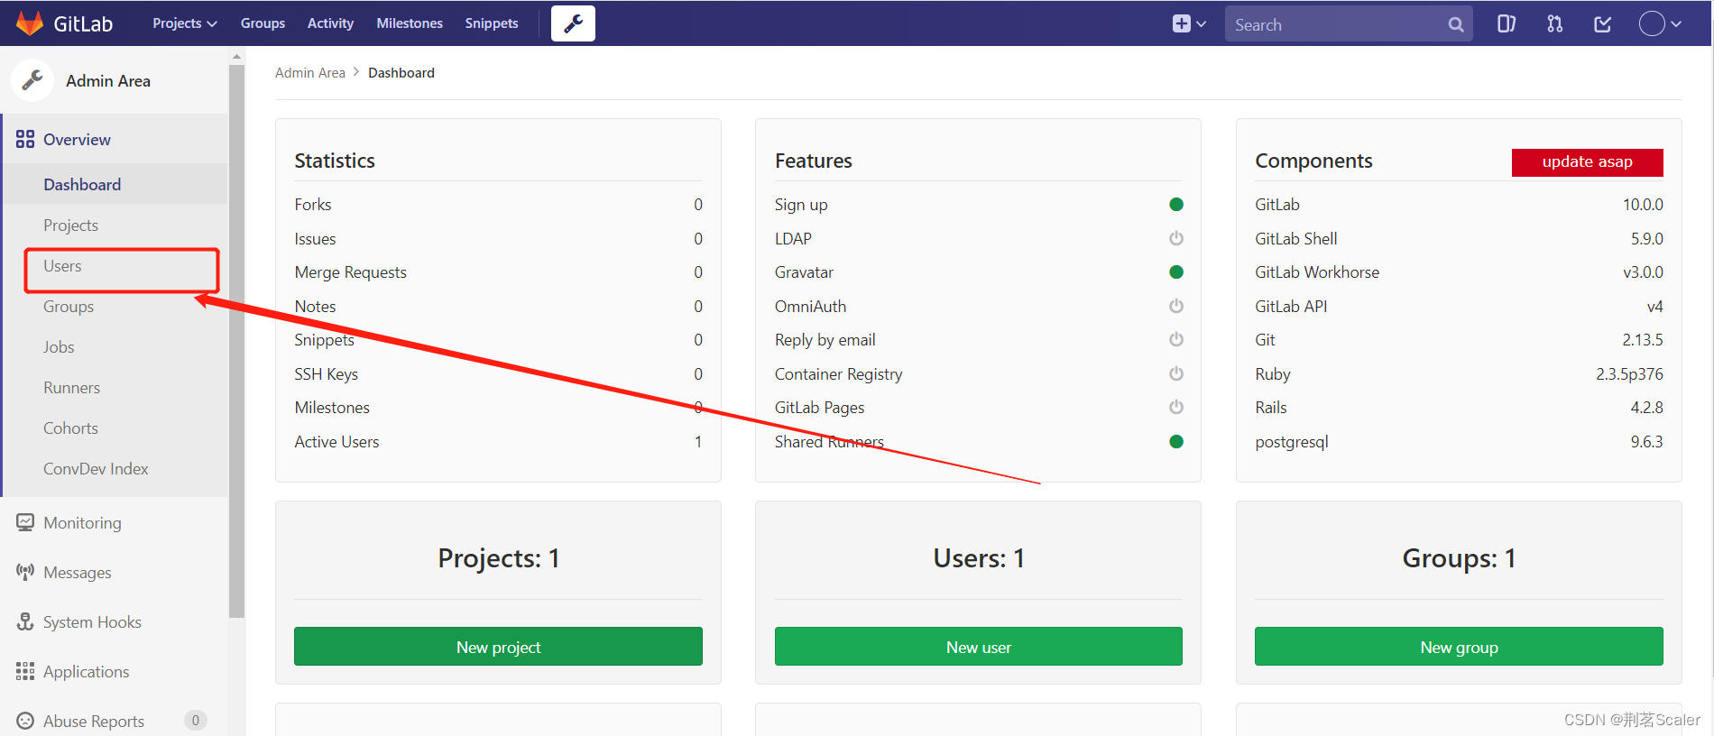Click the Messages broadcast icon
1714x736 pixels.
point(25,572)
